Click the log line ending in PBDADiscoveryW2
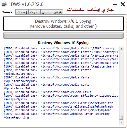 pyautogui.click(x=61, y=56)
